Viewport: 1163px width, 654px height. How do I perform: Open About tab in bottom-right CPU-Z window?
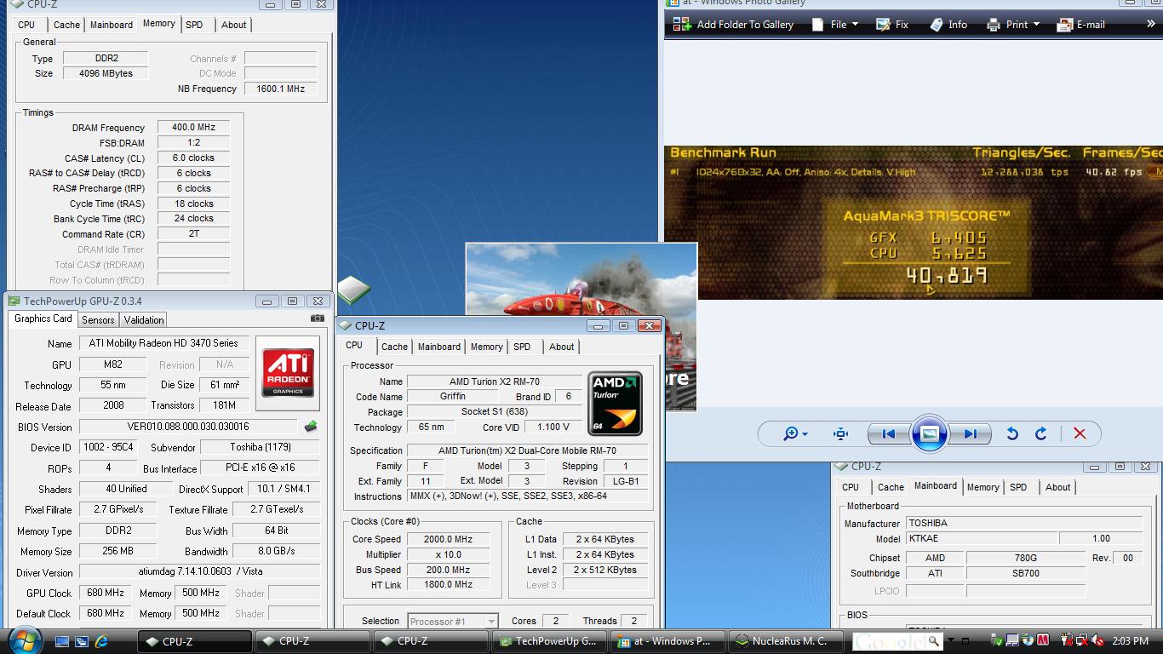click(x=1057, y=487)
